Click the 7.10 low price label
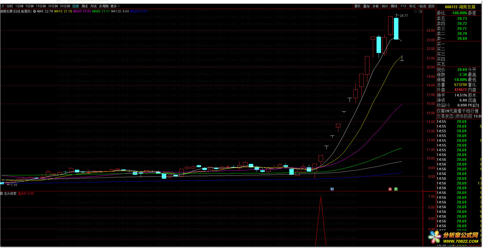483x248 pixels. click(14, 185)
